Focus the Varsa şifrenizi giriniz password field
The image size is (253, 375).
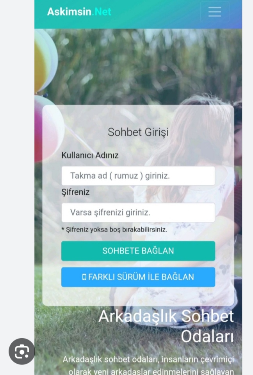point(138,213)
